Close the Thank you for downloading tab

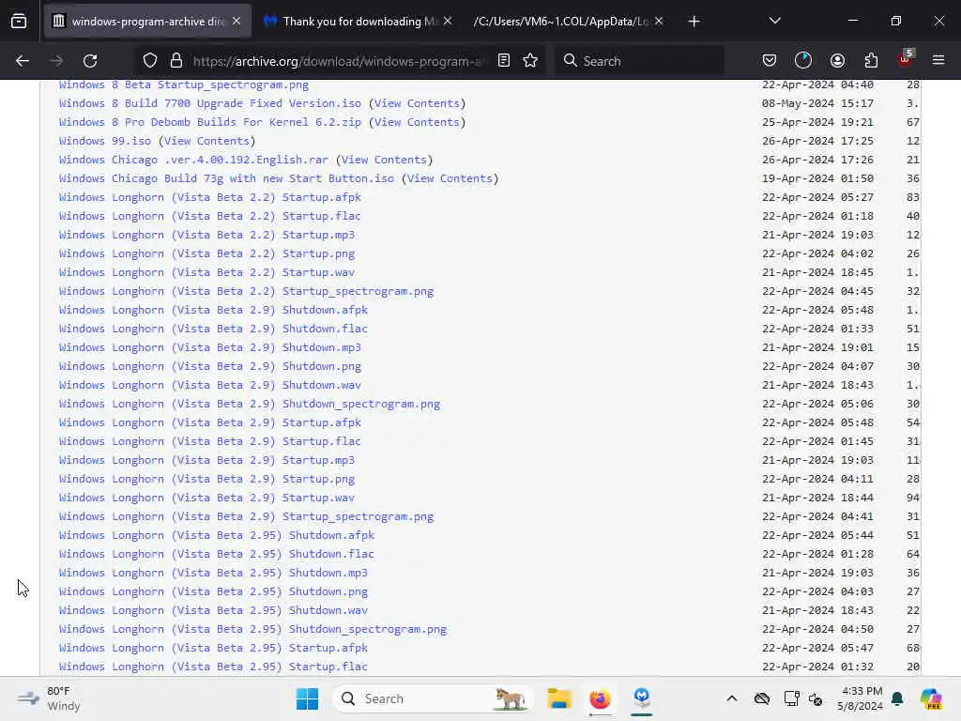448,22
